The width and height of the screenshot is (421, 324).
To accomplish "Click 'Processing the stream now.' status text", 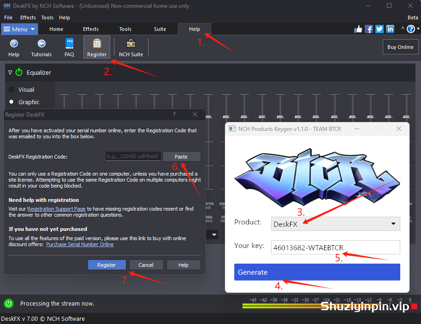I will point(57,304).
